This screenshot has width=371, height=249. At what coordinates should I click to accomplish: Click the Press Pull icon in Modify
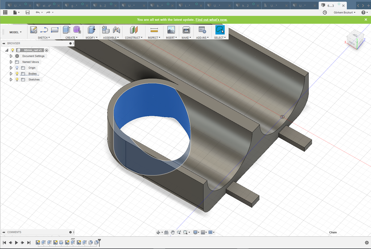click(x=91, y=30)
